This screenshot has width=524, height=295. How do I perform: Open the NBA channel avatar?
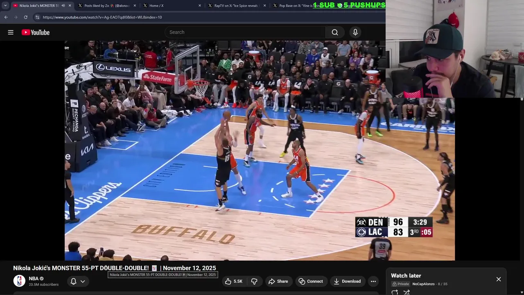click(19, 281)
